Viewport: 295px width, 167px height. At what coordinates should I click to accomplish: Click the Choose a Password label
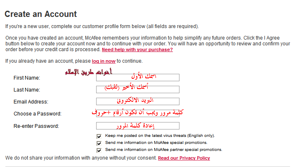coord(37,113)
